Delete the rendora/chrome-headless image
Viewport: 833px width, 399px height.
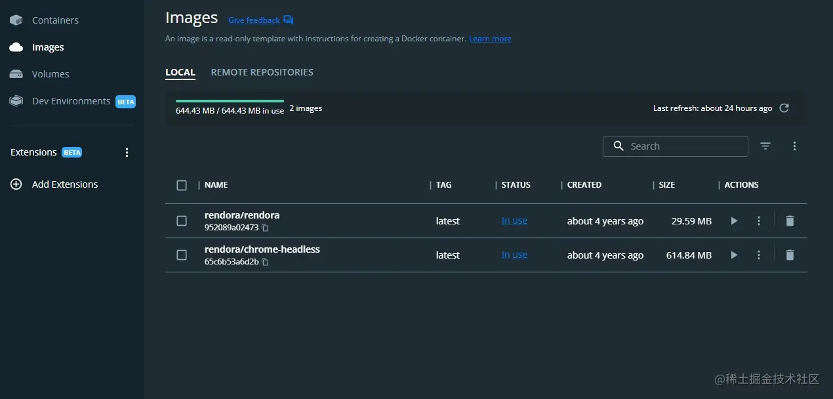click(x=790, y=255)
